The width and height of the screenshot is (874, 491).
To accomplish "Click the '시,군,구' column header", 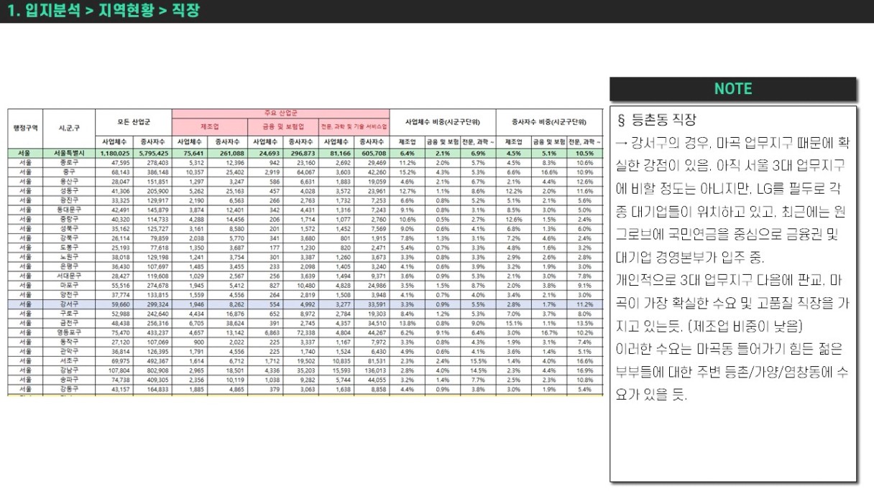I will click(70, 128).
